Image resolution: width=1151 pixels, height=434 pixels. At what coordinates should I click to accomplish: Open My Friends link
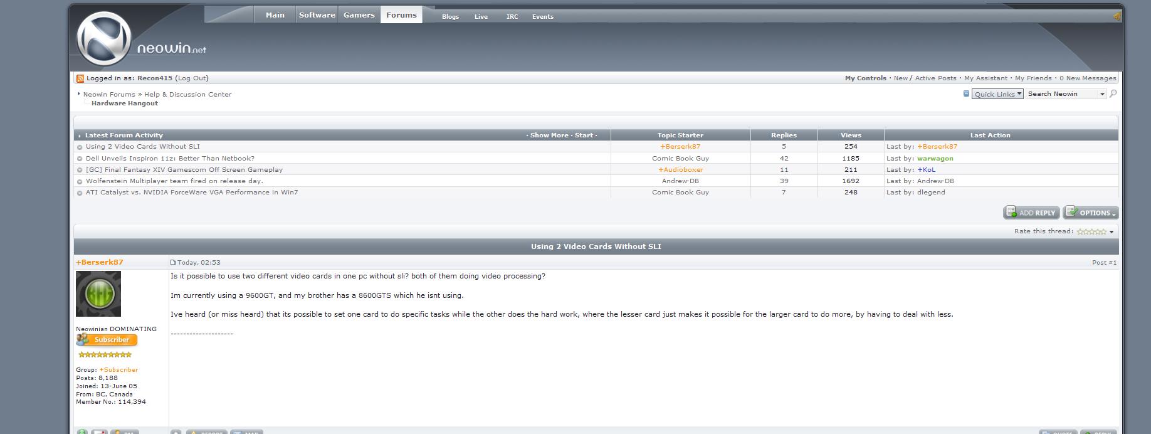[1033, 78]
